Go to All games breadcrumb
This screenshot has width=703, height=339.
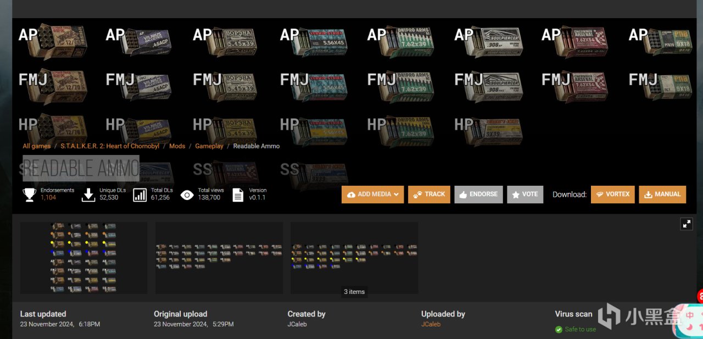click(37, 146)
